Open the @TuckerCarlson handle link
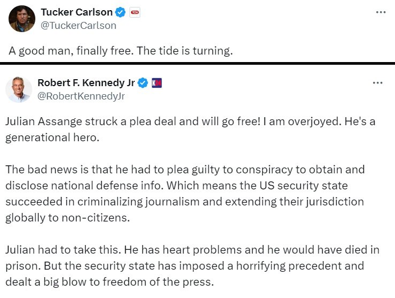The width and height of the screenshot is (395, 298). (78, 26)
